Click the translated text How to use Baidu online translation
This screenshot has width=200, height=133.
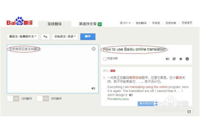(x=134, y=49)
